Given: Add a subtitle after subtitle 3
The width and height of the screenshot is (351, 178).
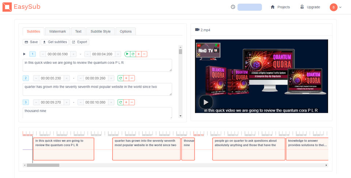Looking at the screenshot, I should coord(126,102).
